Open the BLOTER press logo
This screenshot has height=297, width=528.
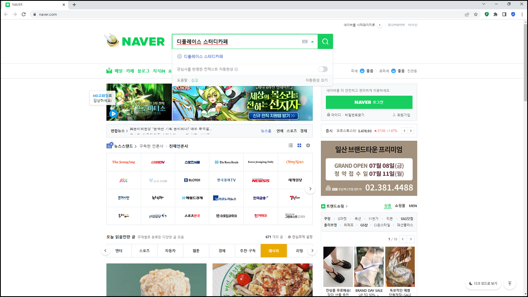point(192,180)
